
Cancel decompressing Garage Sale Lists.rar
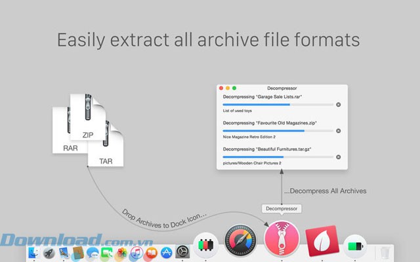pos(339,104)
